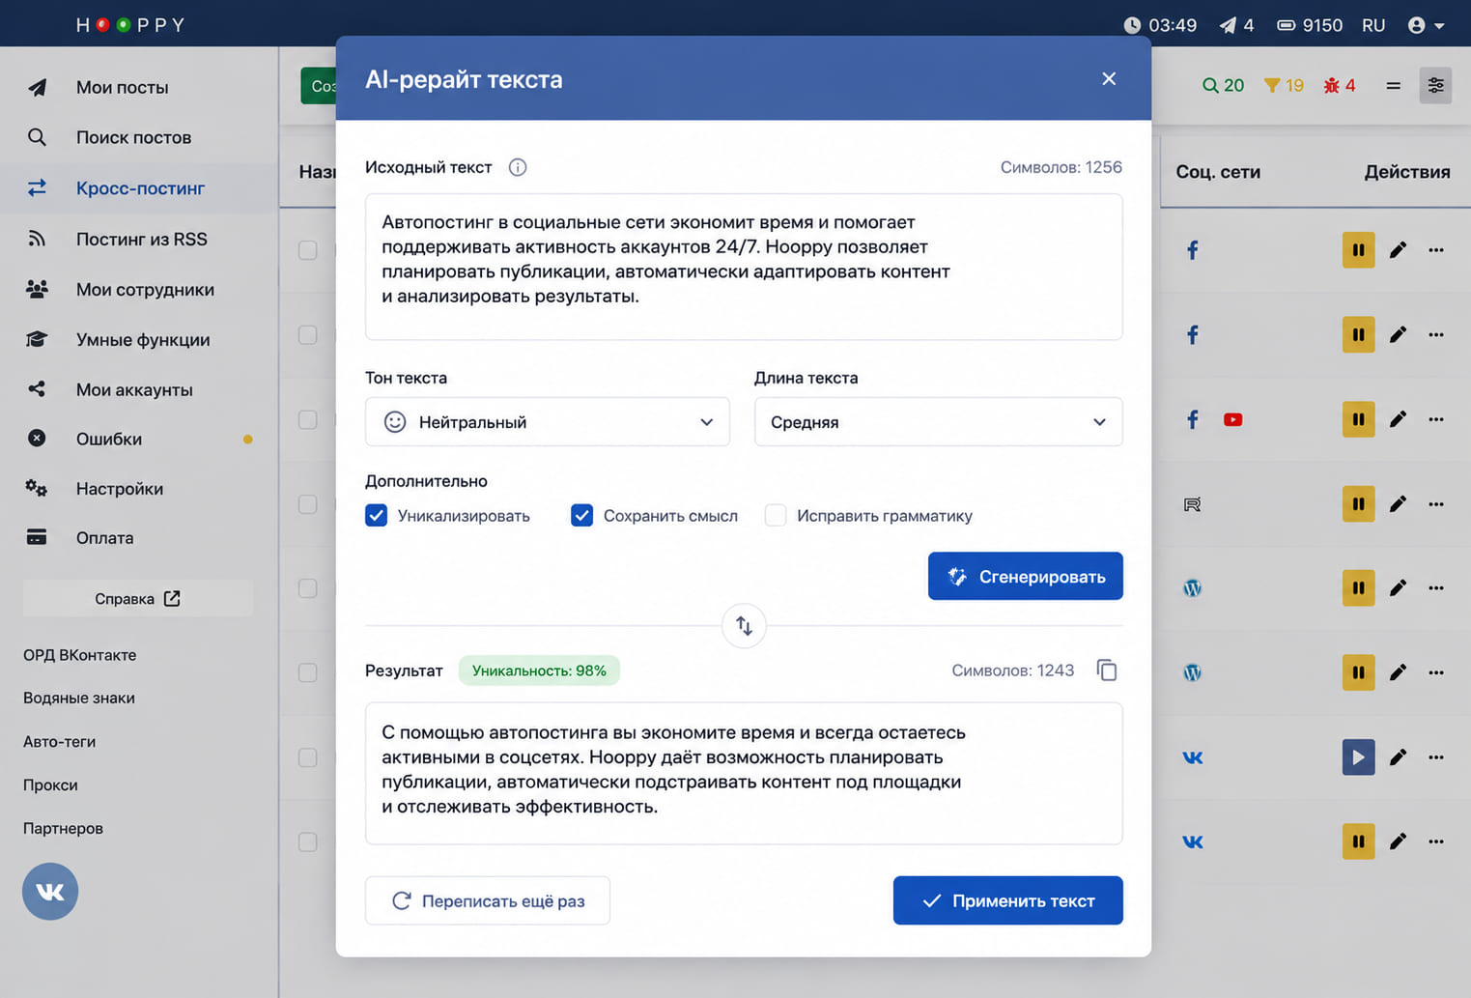Viewport: 1471px width, 998px height.
Task: Edit the post in the RSS-icon row
Action: [x=1398, y=503]
